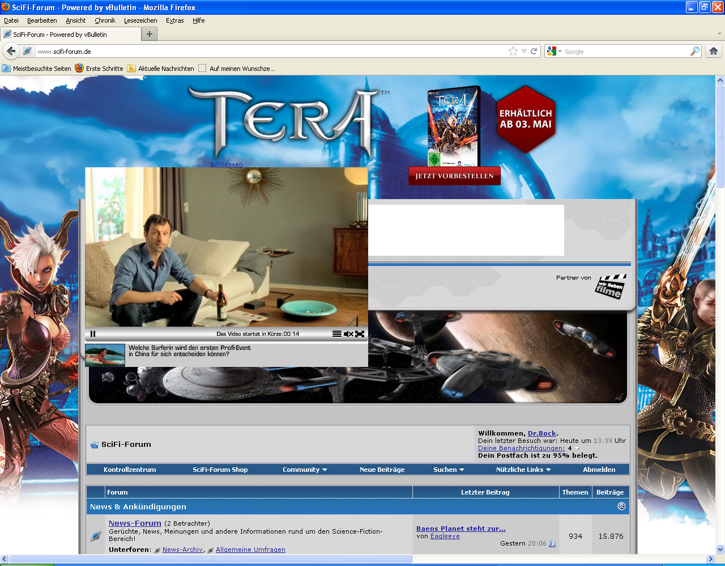Pause the video ad playback
The image size is (725, 566).
click(93, 334)
